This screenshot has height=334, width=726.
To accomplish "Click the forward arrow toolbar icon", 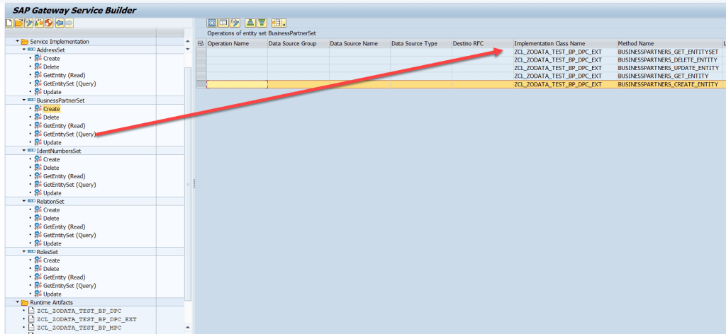I will (x=69, y=23).
